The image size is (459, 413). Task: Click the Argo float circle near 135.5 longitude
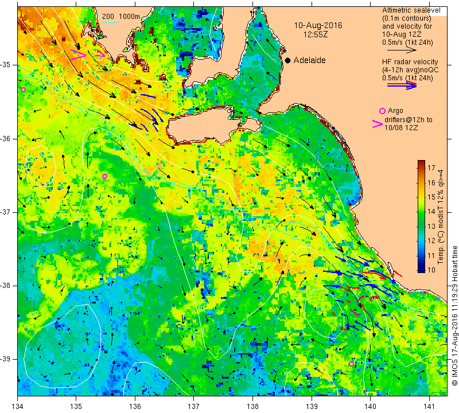click(104, 176)
